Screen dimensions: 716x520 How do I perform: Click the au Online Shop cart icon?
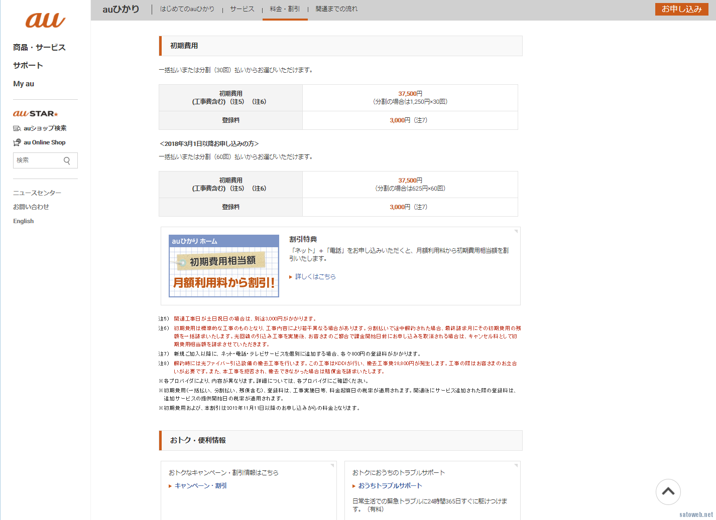click(x=17, y=142)
